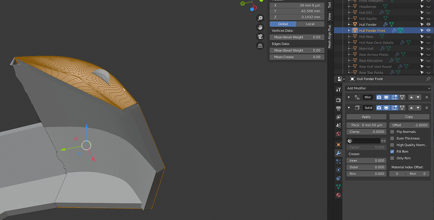The height and width of the screenshot is (220, 434).
Task: Click the mesh data icon on Headlamps row
Action: pos(385,6)
